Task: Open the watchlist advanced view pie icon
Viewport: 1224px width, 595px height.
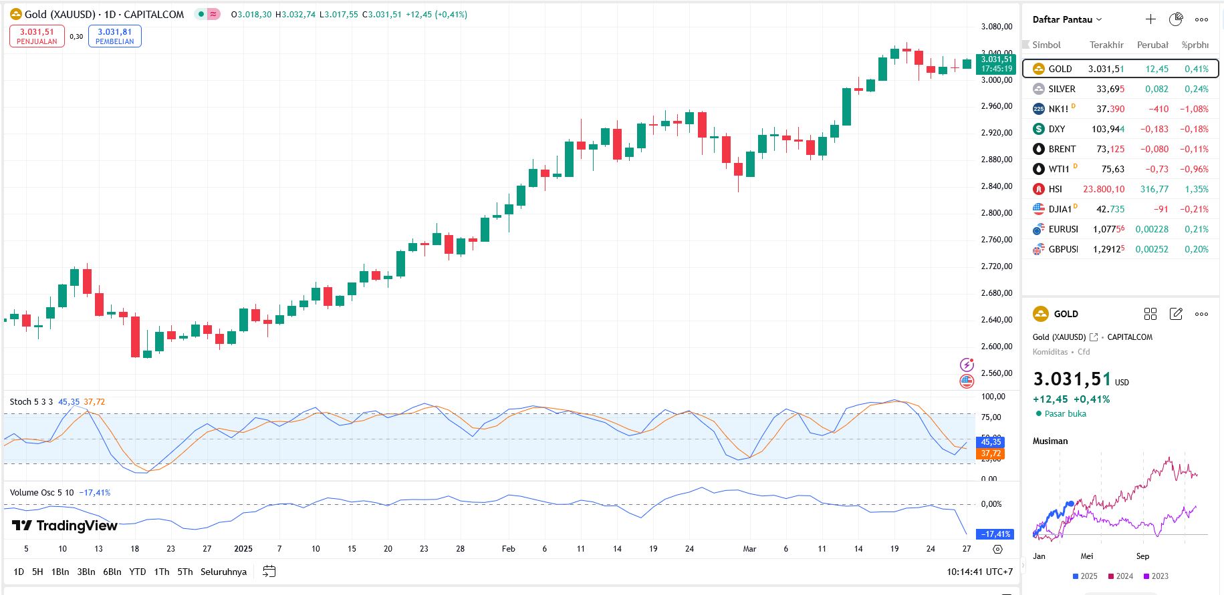Action: point(1176,19)
